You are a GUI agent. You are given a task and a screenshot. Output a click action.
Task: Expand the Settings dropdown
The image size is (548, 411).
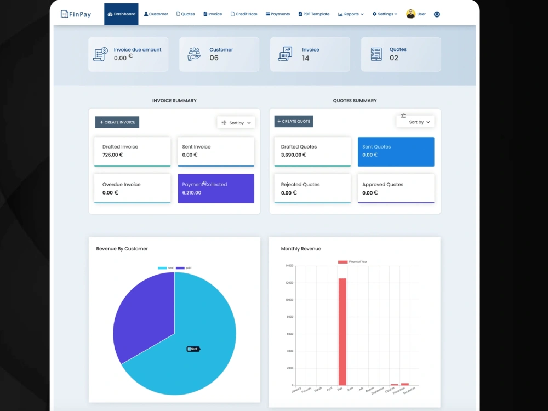[x=385, y=14]
